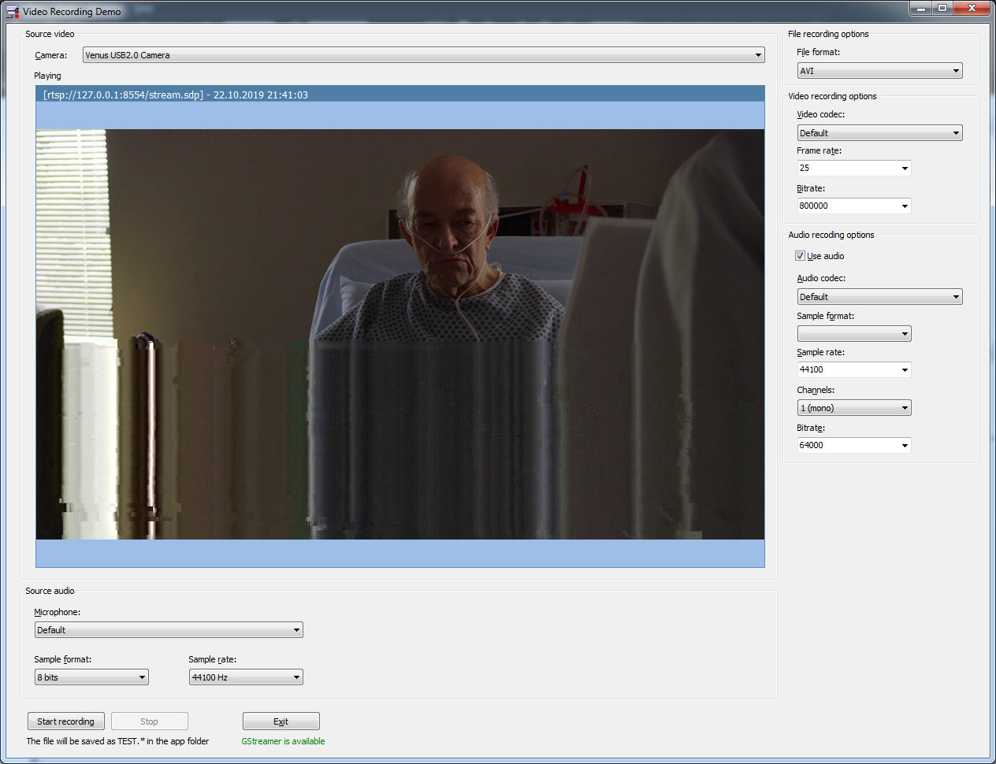Expand the File format dropdown
This screenshot has width=996, height=764.
pos(956,71)
